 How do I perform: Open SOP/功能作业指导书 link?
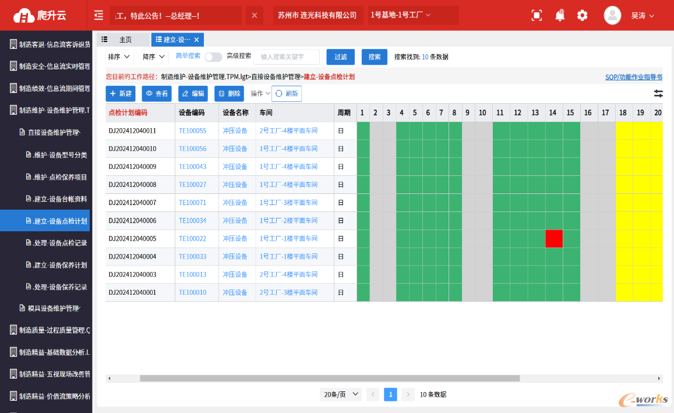click(x=633, y=77)
